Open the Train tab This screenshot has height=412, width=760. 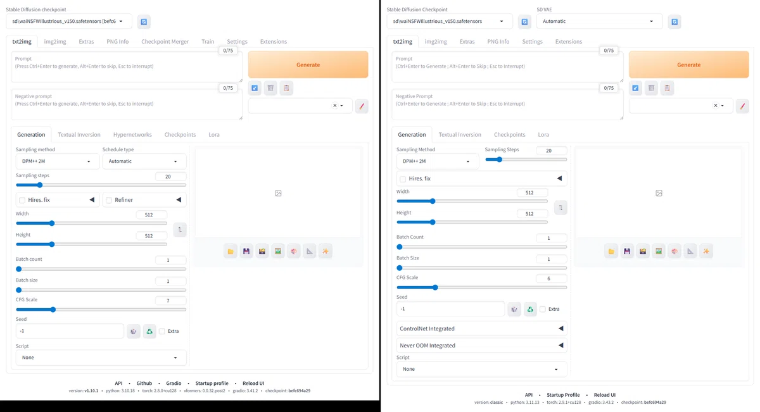point(208,42)
